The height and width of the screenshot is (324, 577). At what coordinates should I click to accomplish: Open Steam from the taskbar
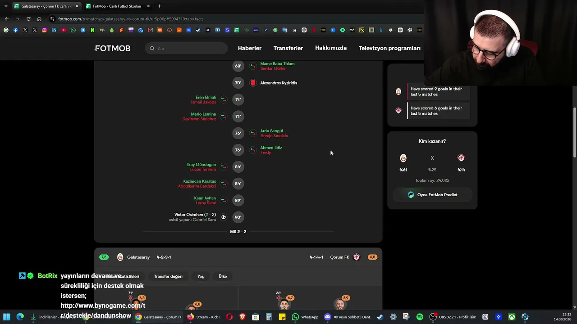(x=380, y=317)
